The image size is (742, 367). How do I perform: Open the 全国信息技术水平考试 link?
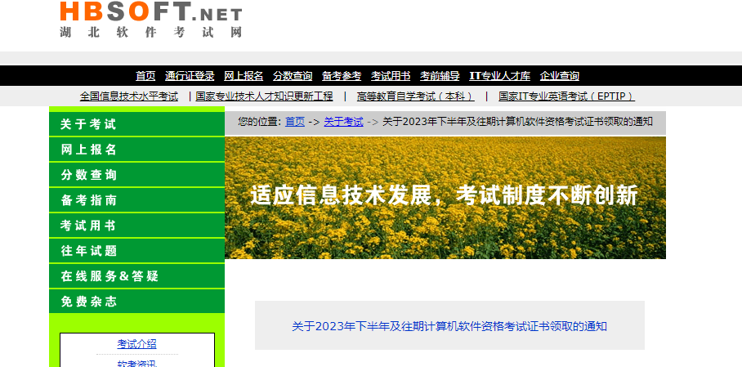[x=128, y=96]
